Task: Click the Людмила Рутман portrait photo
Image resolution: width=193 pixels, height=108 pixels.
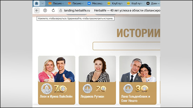Action: 97,69
